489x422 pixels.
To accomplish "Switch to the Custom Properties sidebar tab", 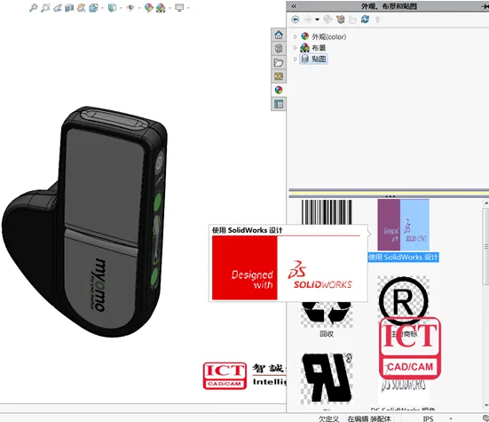I will click(279, 104).
